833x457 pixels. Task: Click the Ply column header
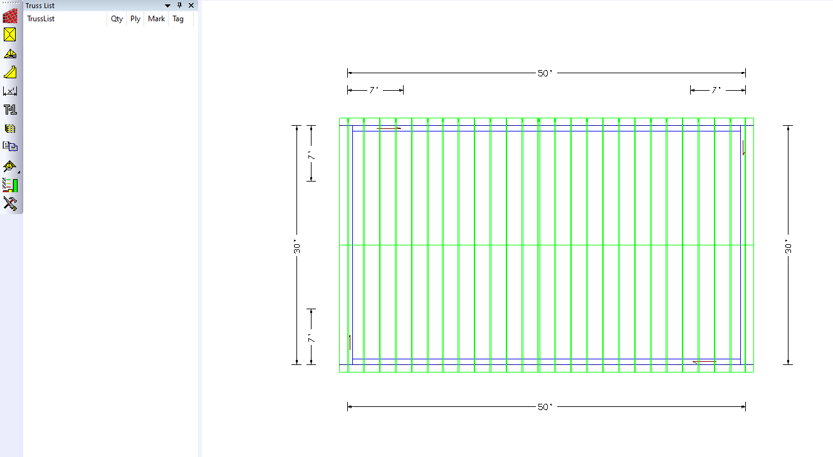coord(135,19)
